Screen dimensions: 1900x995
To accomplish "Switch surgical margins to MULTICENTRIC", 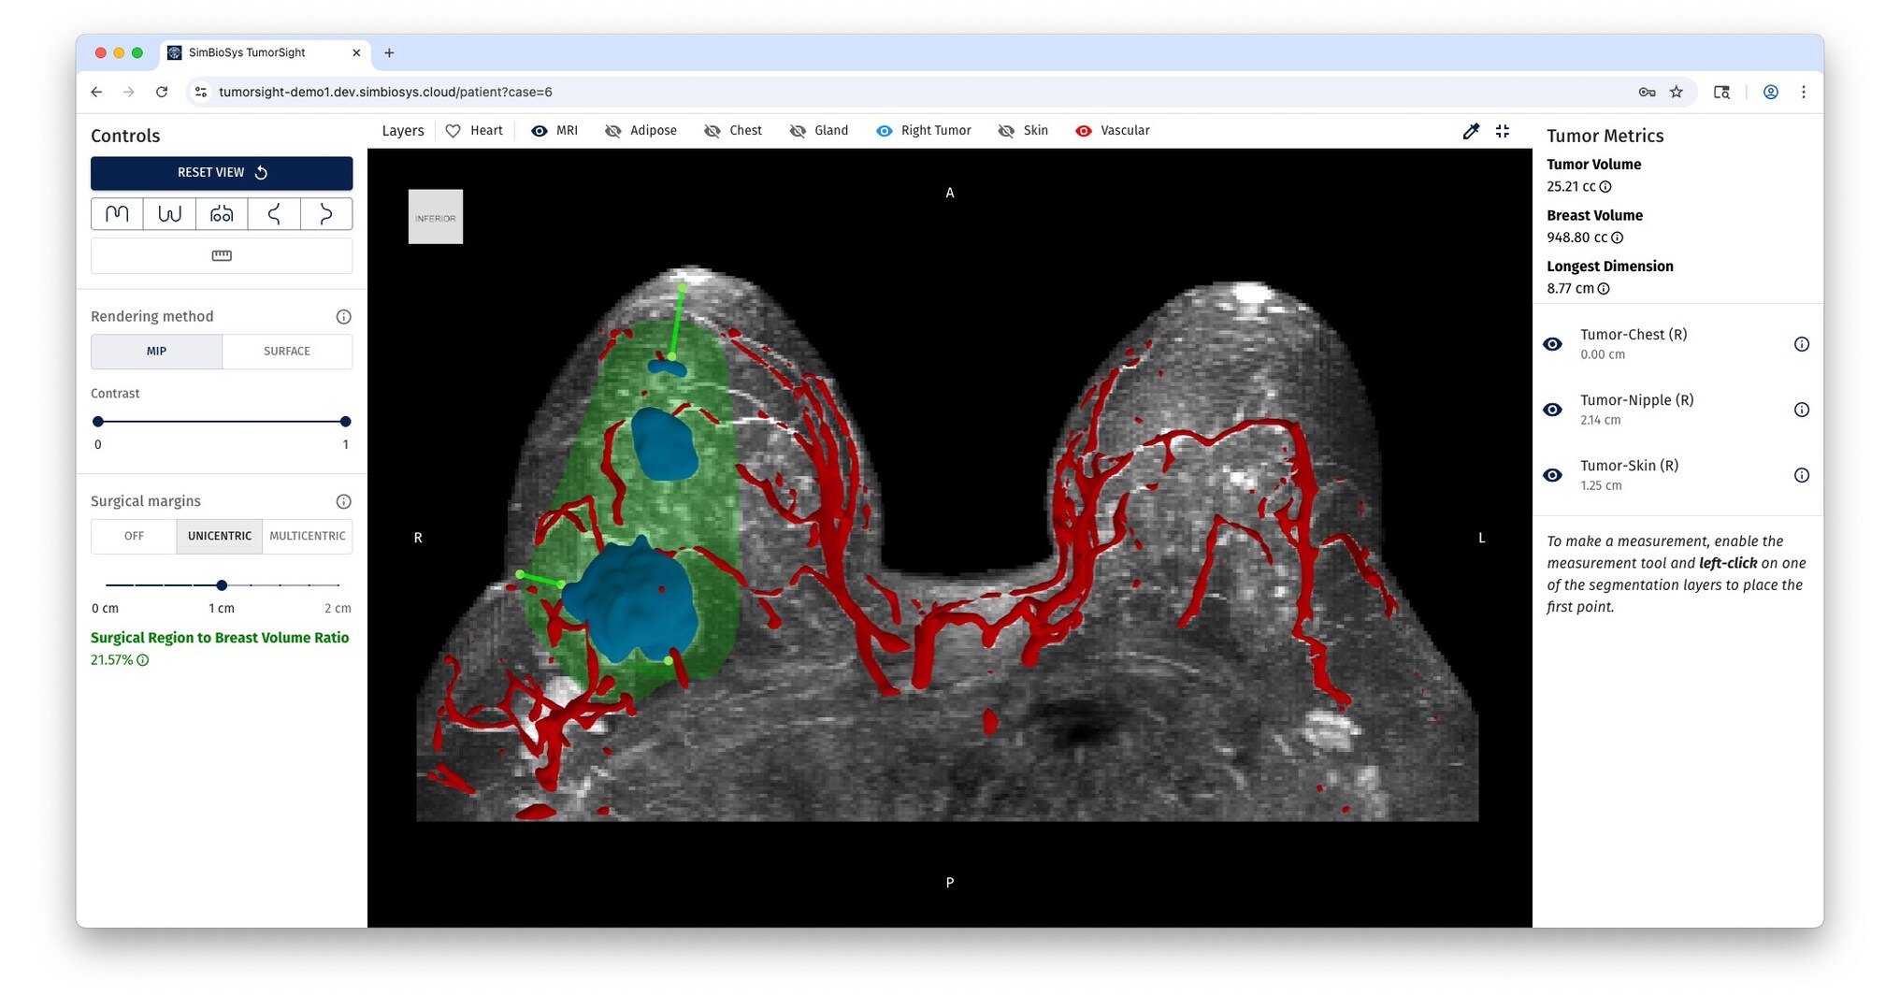I will [x=308, y=536].
